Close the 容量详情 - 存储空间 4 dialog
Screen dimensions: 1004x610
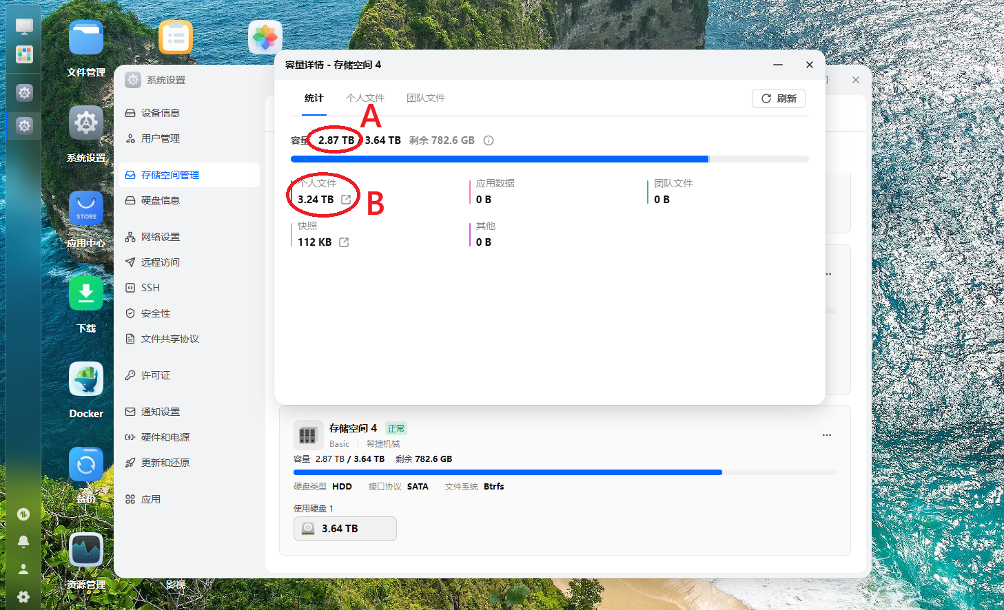(810, 65)
